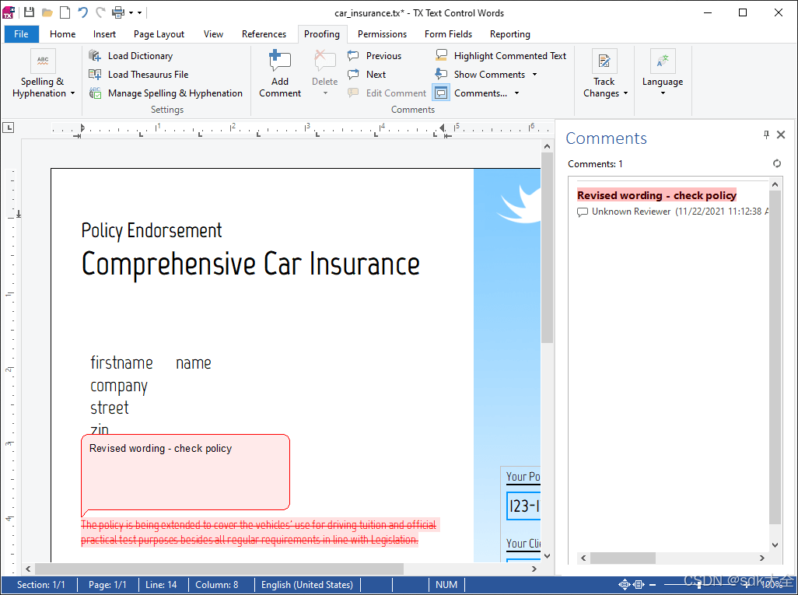Open the File menu

pyautogui.click(x=21, y=34)
